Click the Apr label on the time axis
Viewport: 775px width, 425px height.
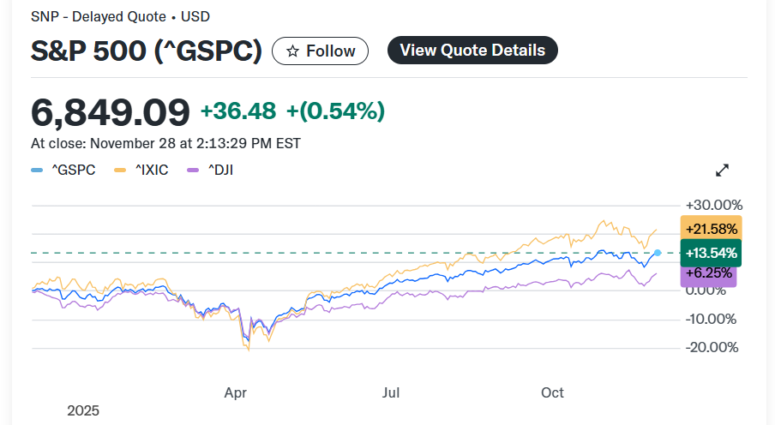click(236, 392)
